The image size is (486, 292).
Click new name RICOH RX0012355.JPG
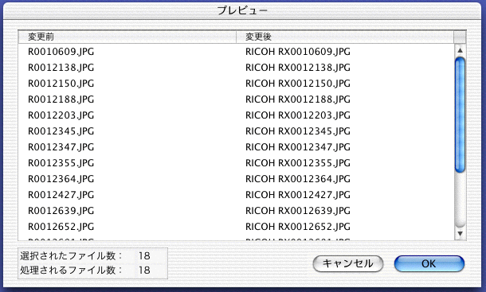(x=298, y=163)
